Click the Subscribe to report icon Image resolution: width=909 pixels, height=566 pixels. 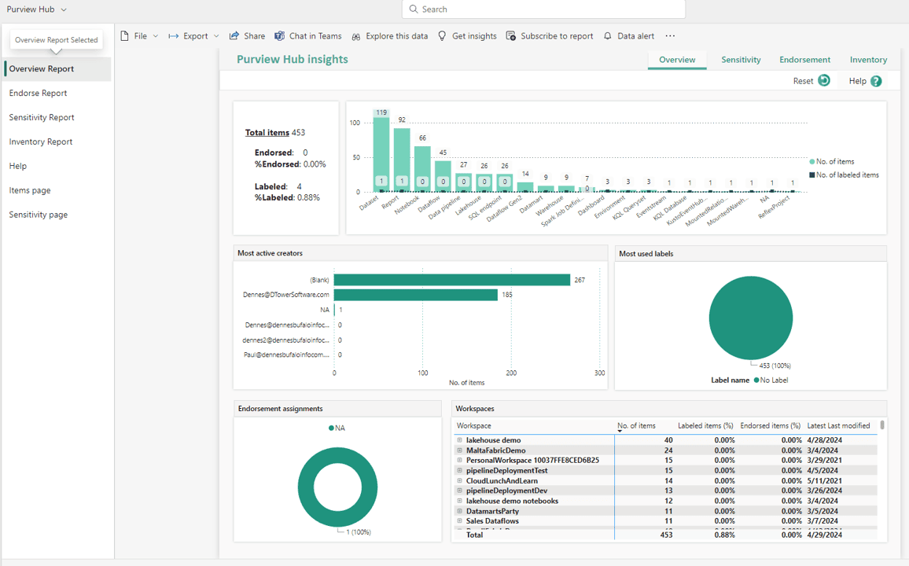[x=511, y=36]
